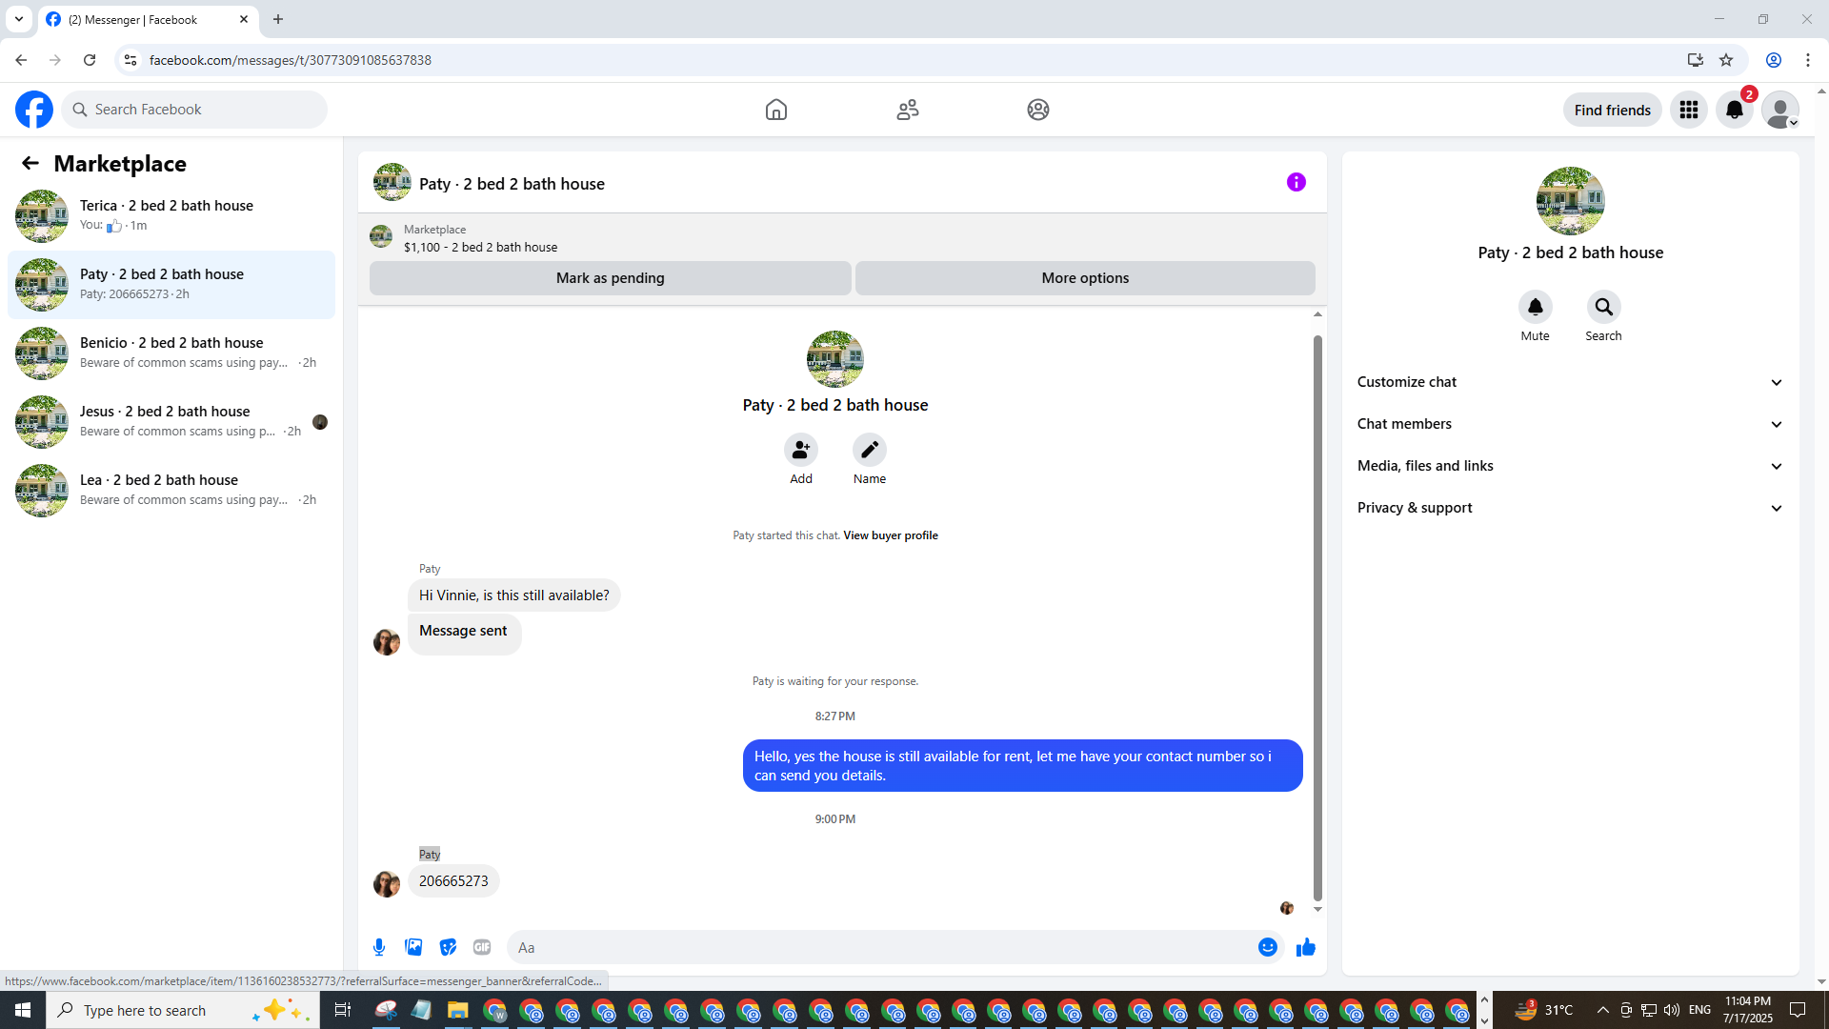Image resolution: width=1829 pixels, height=1029 pixels.
Task: Open the listing thumbnail in right panel
Action: pos(1571,201)
